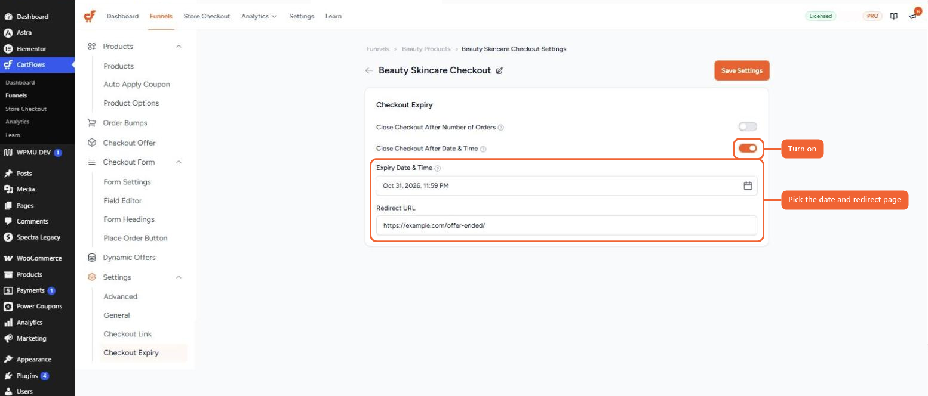Click the Elementor icon in WordPress menu
The width and height of the screenshot is (928, 396).
(x=8, y=49)
